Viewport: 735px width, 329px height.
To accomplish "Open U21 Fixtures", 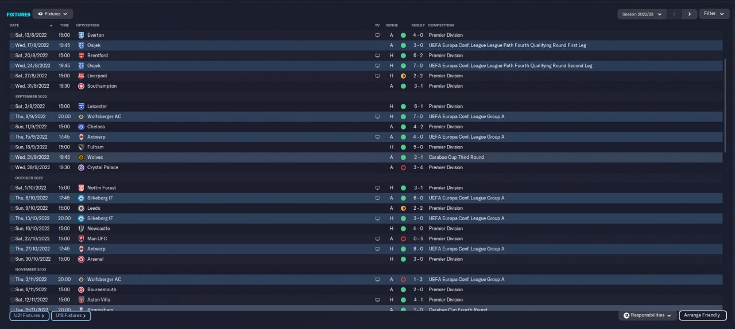I will [29, 315].
